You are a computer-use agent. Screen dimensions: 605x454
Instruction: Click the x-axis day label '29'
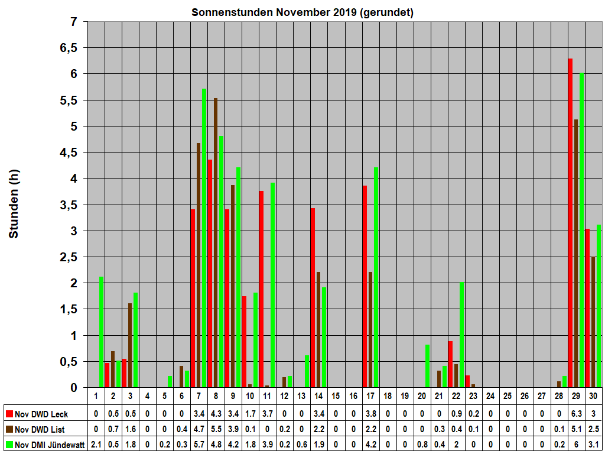[576, 396]
